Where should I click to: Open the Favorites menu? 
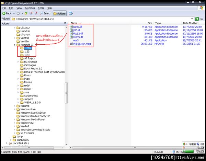[x=30, y=8]
